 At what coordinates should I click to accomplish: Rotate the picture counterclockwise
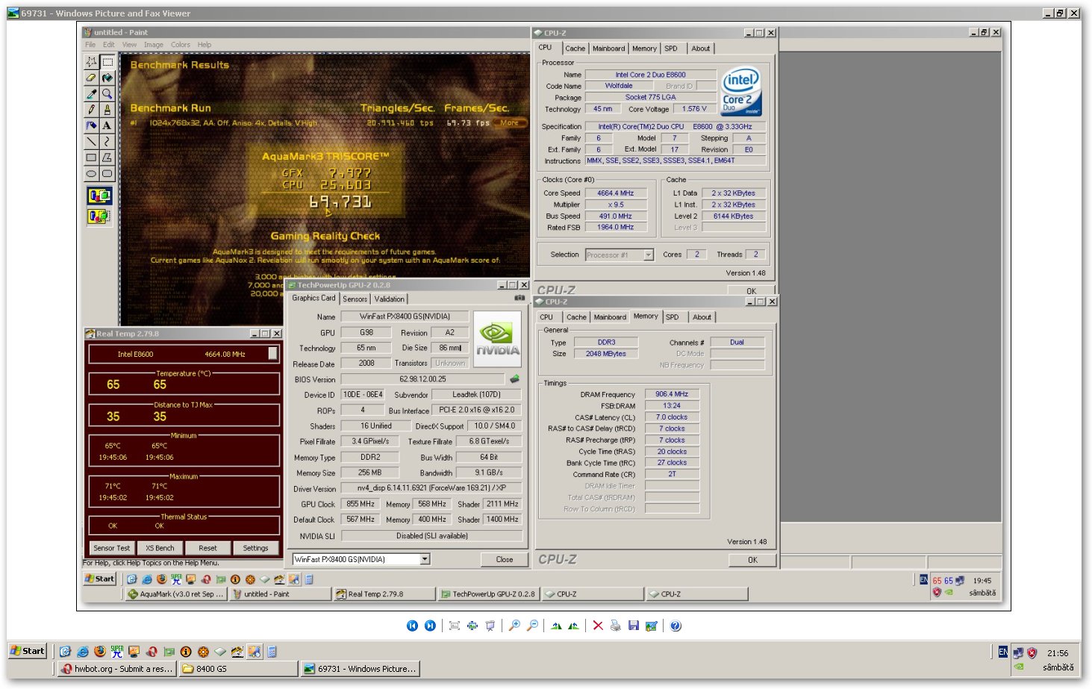coord(573,626)
